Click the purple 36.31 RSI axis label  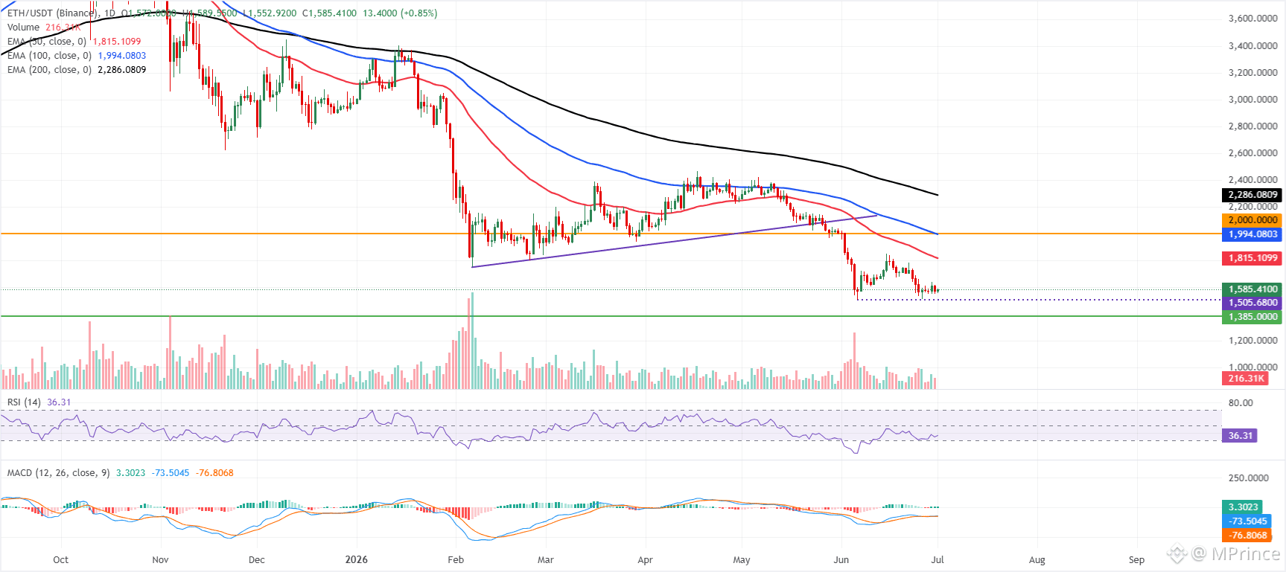pos(1240,436)
